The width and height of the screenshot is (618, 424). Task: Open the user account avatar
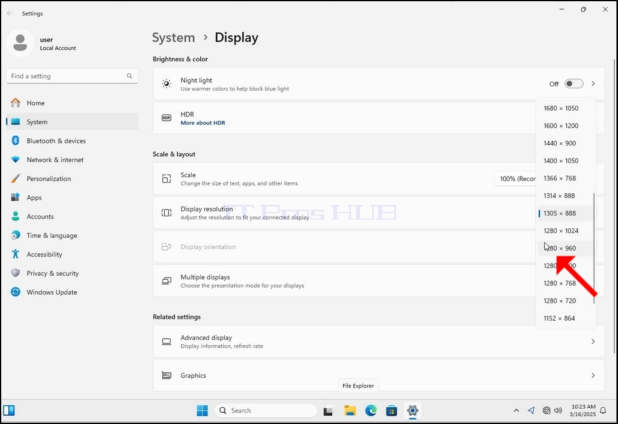coord(20,43)
